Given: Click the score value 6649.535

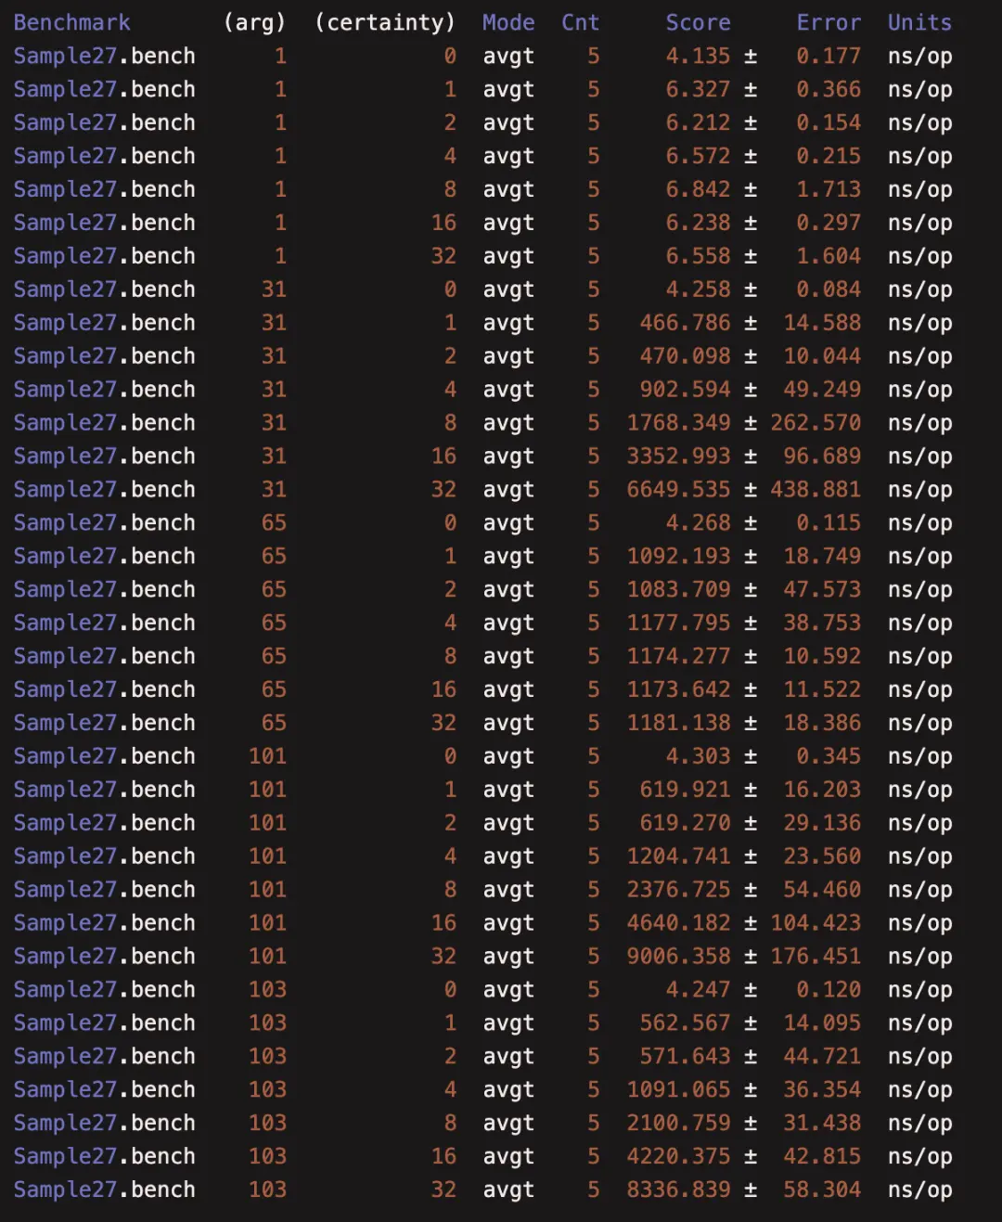Looking at the screenshot, I should [678, 489].
